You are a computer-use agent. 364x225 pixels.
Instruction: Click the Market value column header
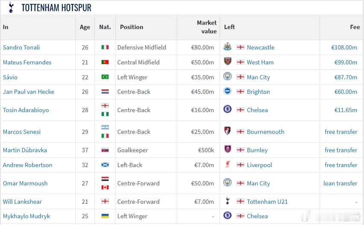(207, 27)
